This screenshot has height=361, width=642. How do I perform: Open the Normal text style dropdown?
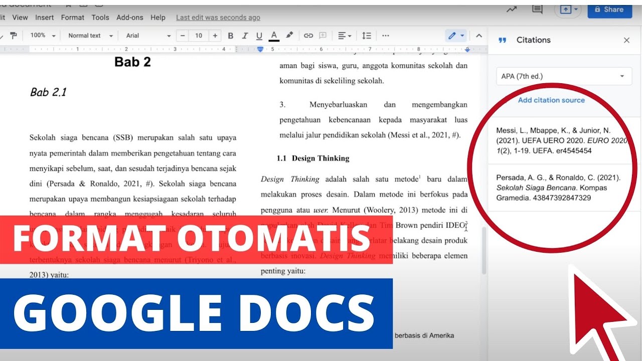coord(90,36)
